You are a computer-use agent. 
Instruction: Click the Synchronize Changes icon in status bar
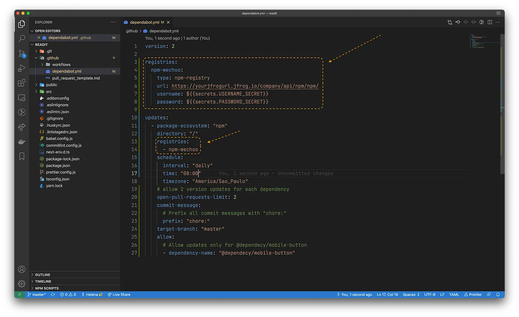pyautogui.click(x=53, y=295)
